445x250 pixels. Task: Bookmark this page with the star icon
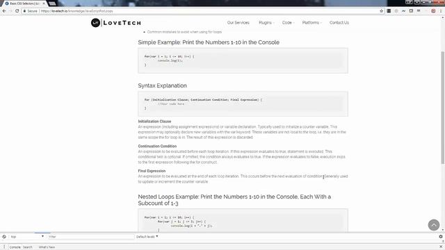tap(382, 11)
